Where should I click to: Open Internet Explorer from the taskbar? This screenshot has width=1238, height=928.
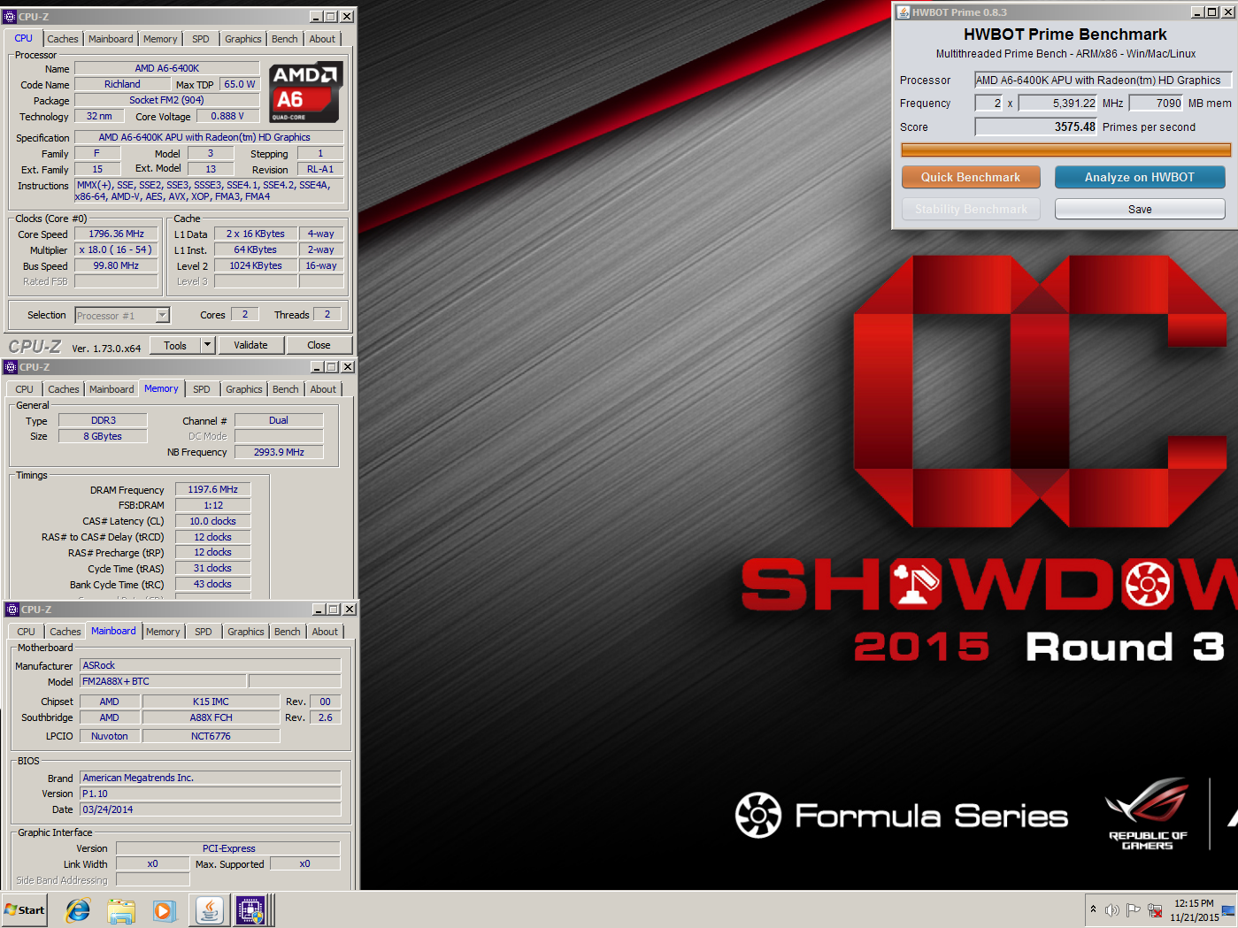(x=78, y=909)
